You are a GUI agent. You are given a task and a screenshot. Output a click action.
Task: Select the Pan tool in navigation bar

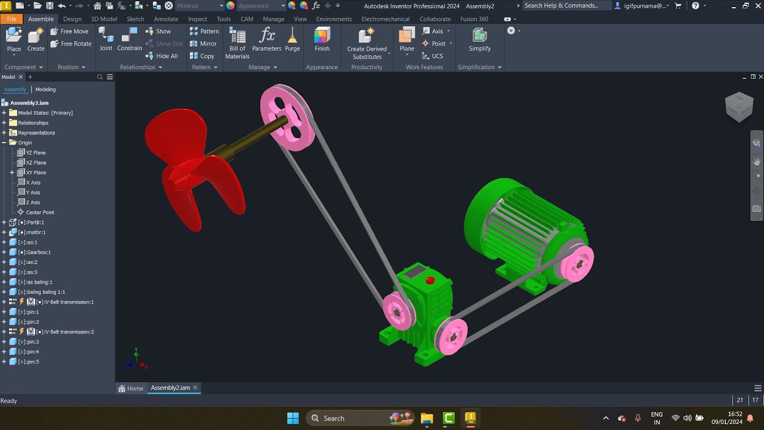(757, 161)
